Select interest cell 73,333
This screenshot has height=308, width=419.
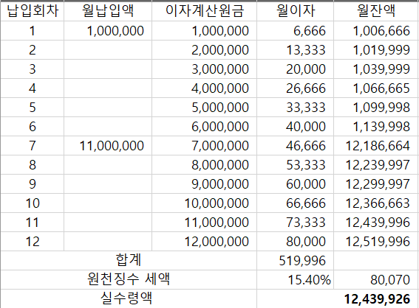pos(296,223)
